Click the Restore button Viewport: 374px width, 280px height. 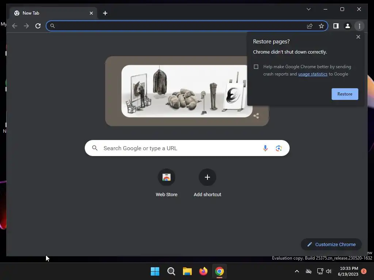tap(345, 94)
